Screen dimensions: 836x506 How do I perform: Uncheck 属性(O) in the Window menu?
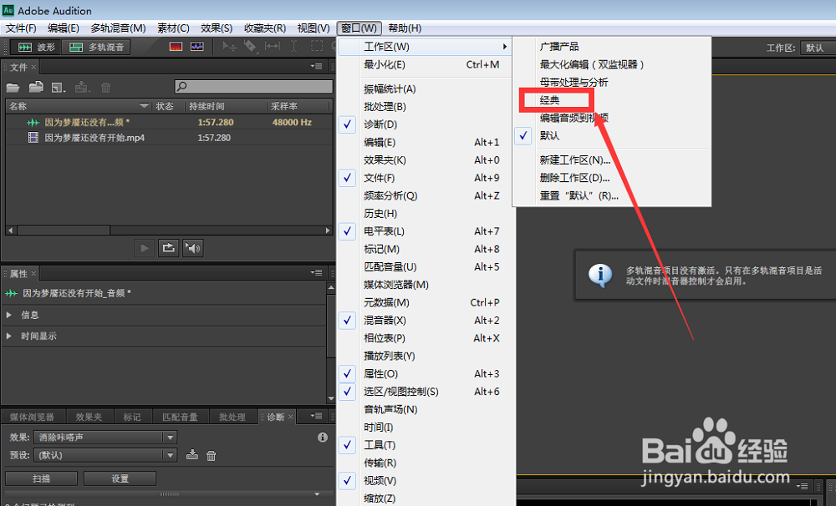tap(426, 374)
